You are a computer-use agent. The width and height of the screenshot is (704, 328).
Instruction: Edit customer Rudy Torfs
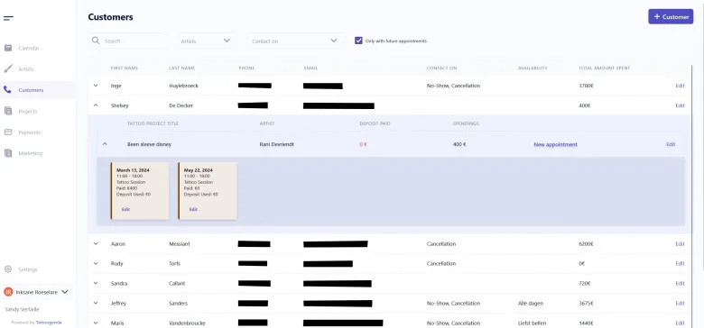tap(680, 263)
